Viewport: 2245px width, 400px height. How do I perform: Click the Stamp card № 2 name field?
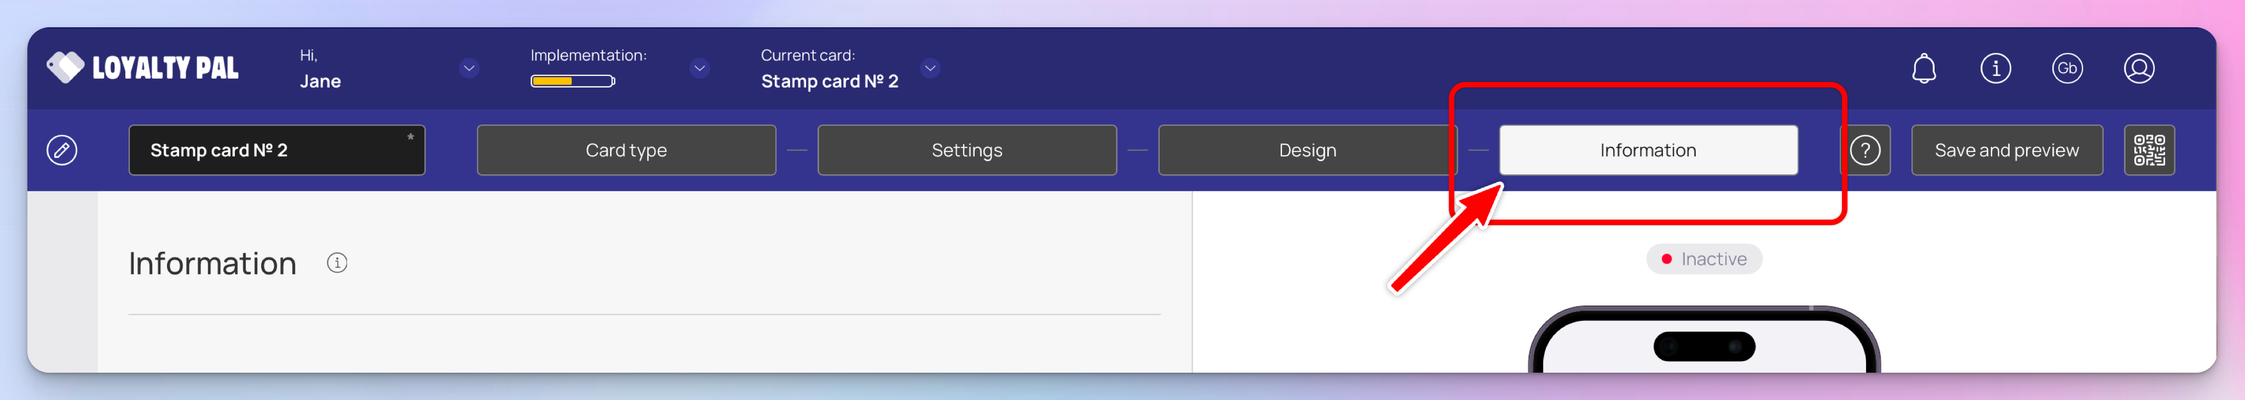pyautogui.click(x=277, y=150)
